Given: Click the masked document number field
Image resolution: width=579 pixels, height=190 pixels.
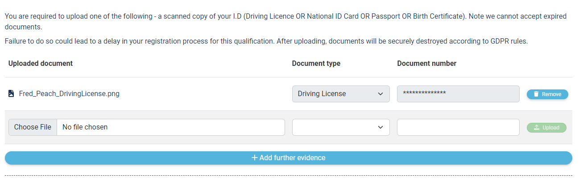Looking at the screenshot, I should [x=458, y=94].
